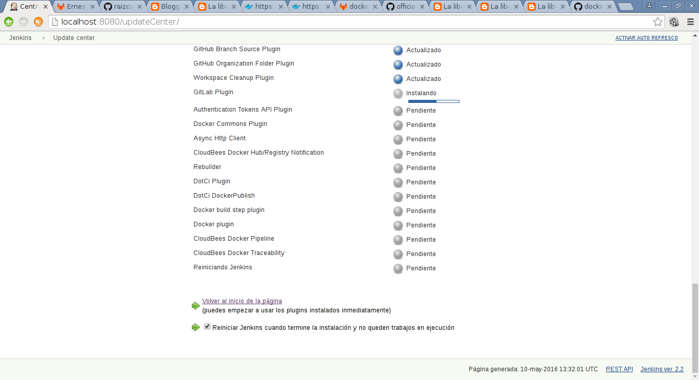Click the blue status ball for Workspace Cleanup Plugin
The width and height of the screenshot is (699, 380).
click(x=398, y=79)
